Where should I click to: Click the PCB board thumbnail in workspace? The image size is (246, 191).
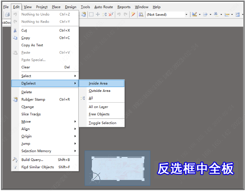coord(117,168)
